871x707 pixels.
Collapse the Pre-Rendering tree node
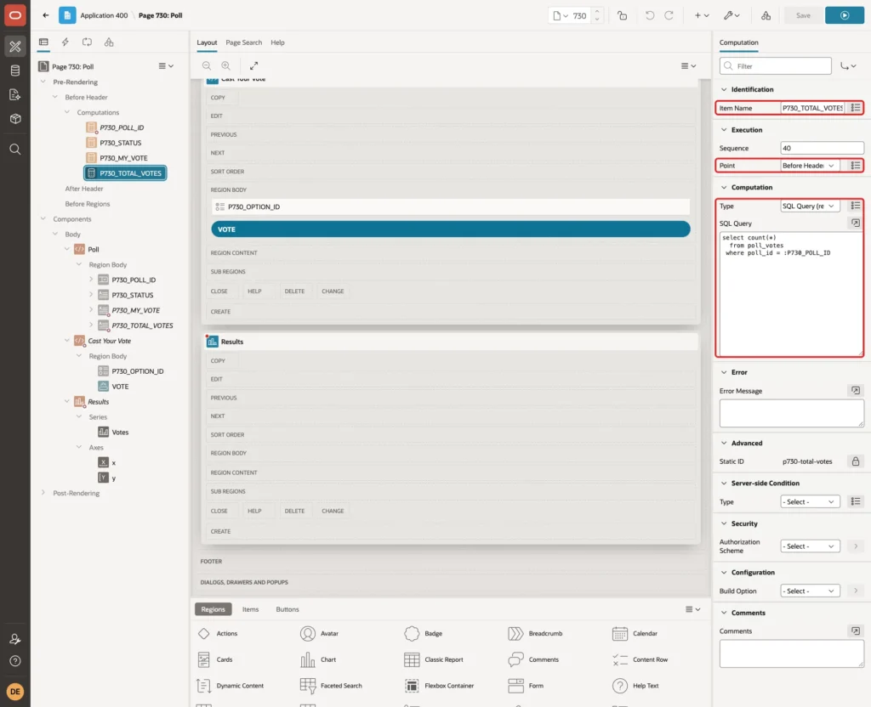[43, 82]
